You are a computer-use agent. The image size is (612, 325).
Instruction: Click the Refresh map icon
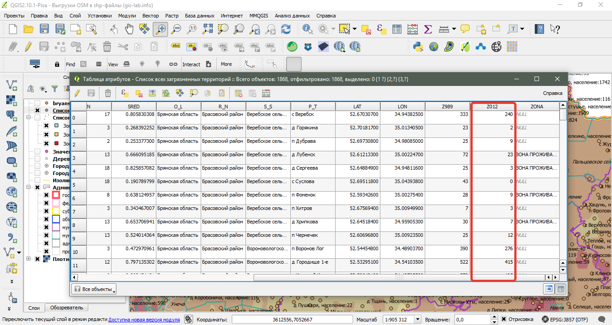(285, 30)
